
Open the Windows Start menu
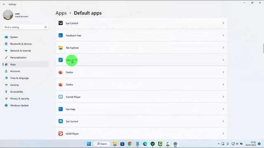pos(89,144)
